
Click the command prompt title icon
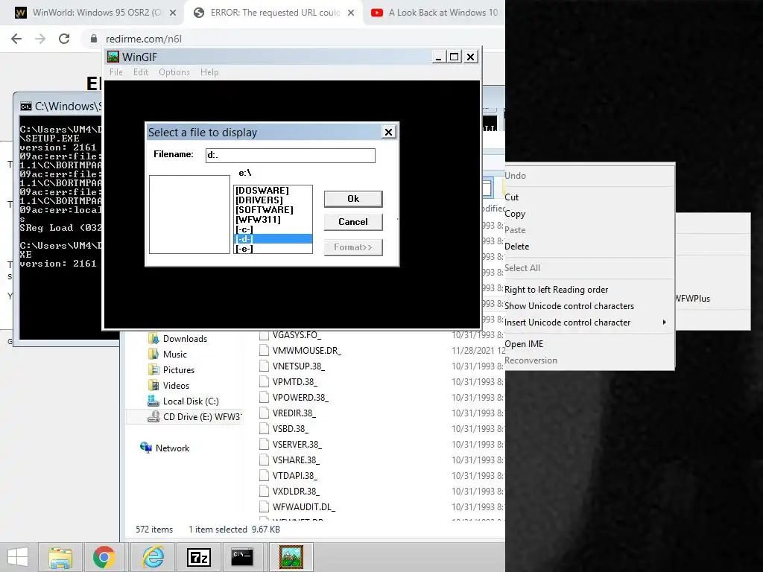(x=26, y=107)
